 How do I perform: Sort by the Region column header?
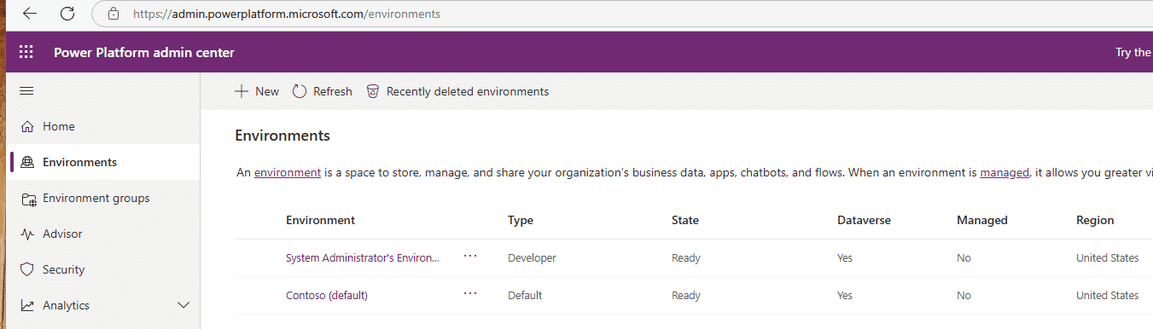[x=1095, y=220]
